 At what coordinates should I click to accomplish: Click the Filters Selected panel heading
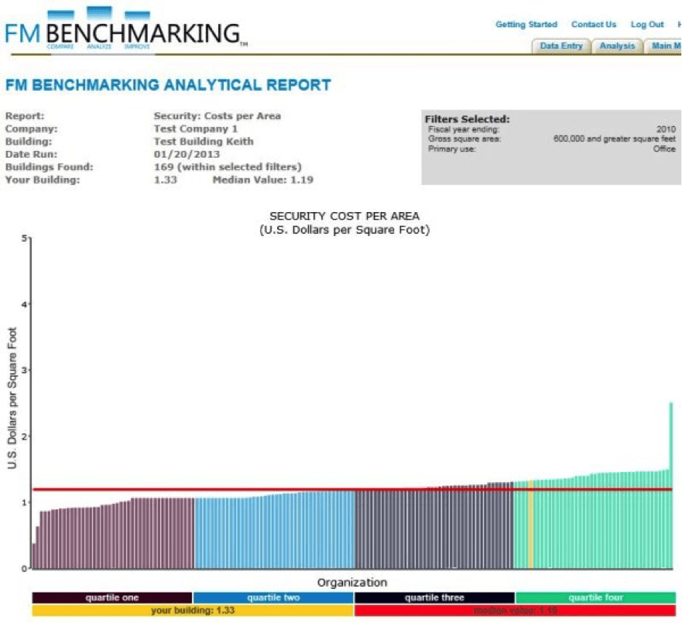[x=467, y=119]
